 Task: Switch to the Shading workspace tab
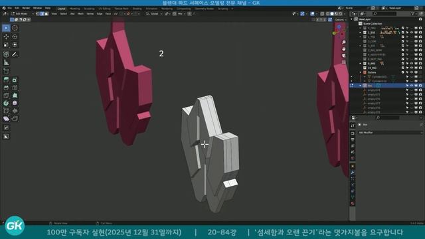[137, 9]
